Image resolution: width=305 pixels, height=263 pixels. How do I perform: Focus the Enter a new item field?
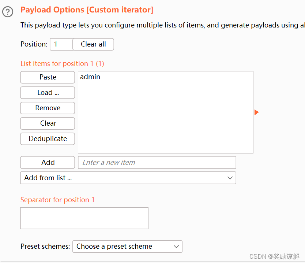[x=157, y=163]
